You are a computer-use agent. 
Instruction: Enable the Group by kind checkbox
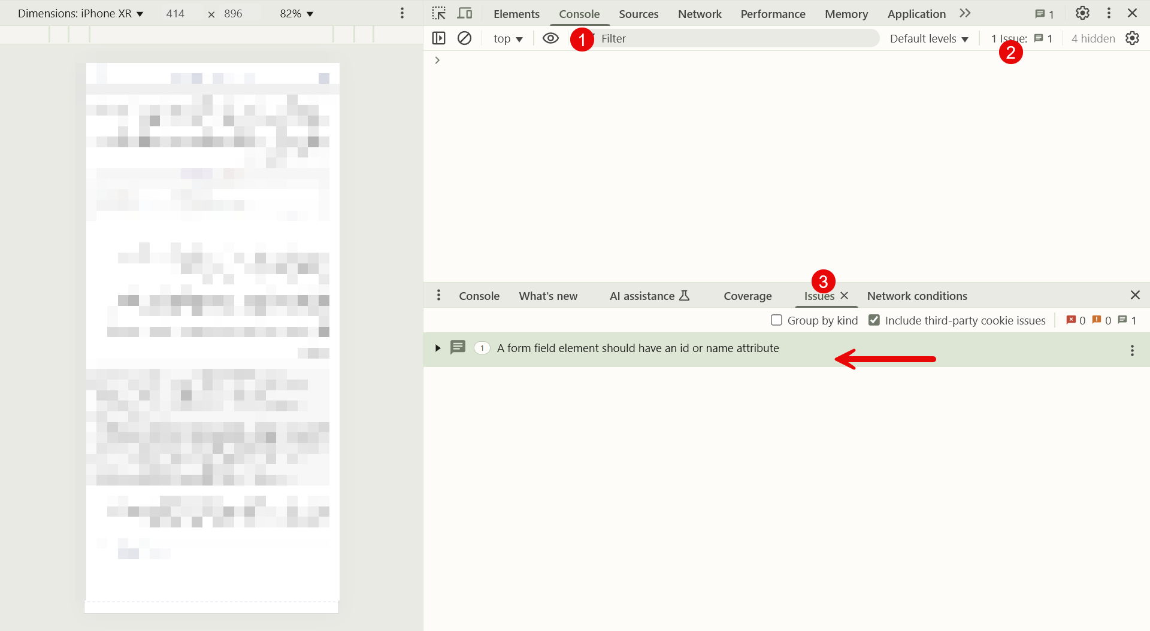click(x=776, y=320)
